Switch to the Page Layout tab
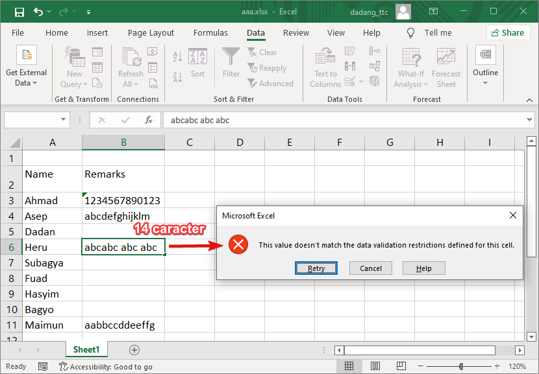 click(x=151, y=33)
